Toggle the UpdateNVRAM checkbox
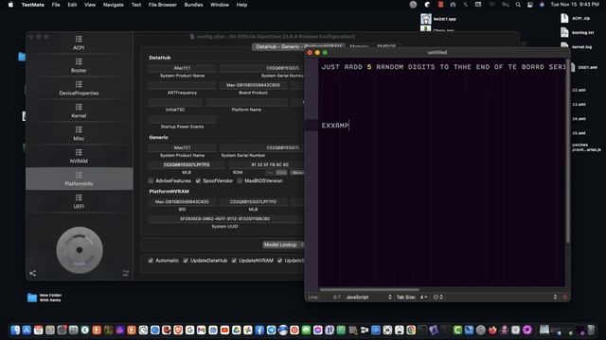Image resolution: width=606 pixels, height=340 pixels. pyautogui.click(x=234, y=261)
